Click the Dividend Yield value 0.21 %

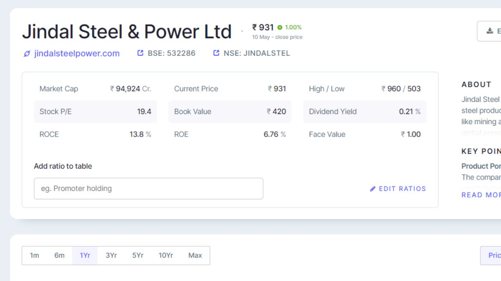pyautogui.click(x=410, y=112)
